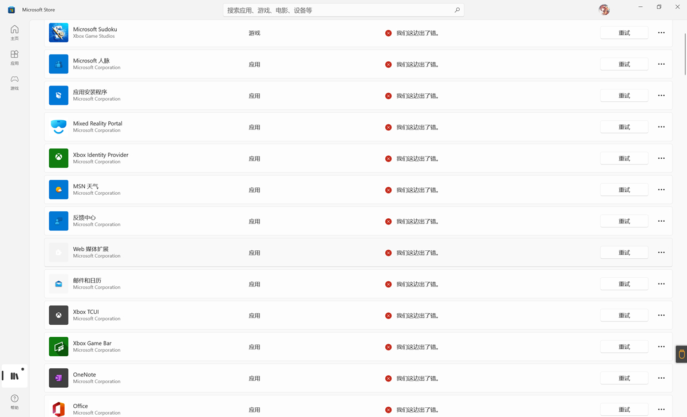Open 帮助 help in sidebar
The height and width of the screenshot is (417, 687).
click(x=15, y=402)
